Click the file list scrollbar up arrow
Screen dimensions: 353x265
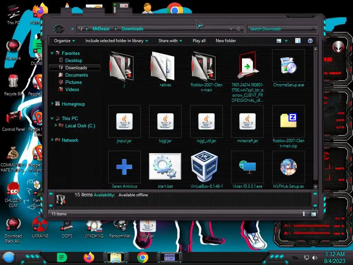coord(315,49)
